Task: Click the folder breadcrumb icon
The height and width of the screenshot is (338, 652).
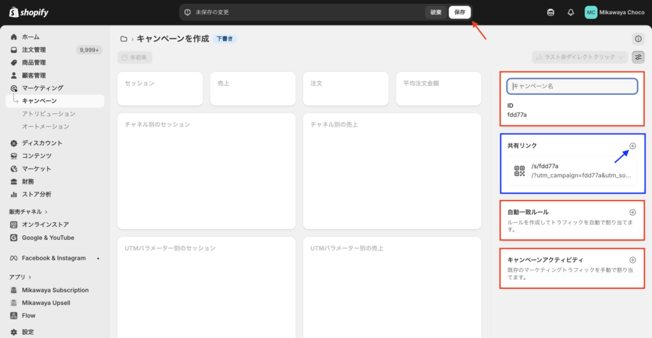Action: point(124,39)
